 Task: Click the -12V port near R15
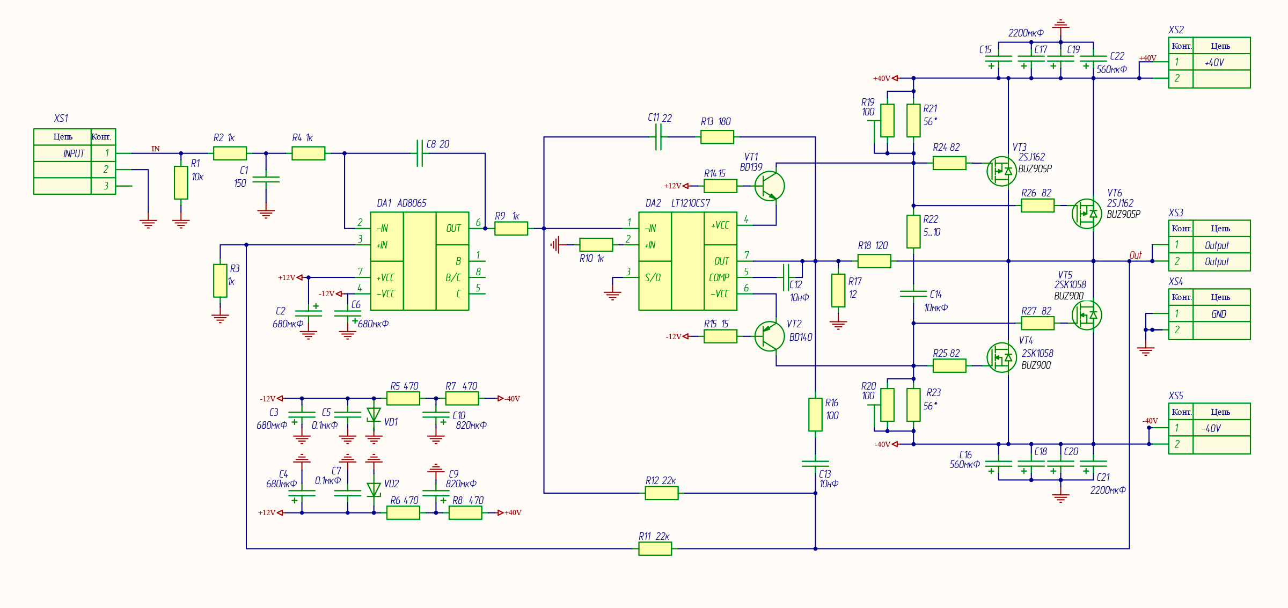[677, 336]
